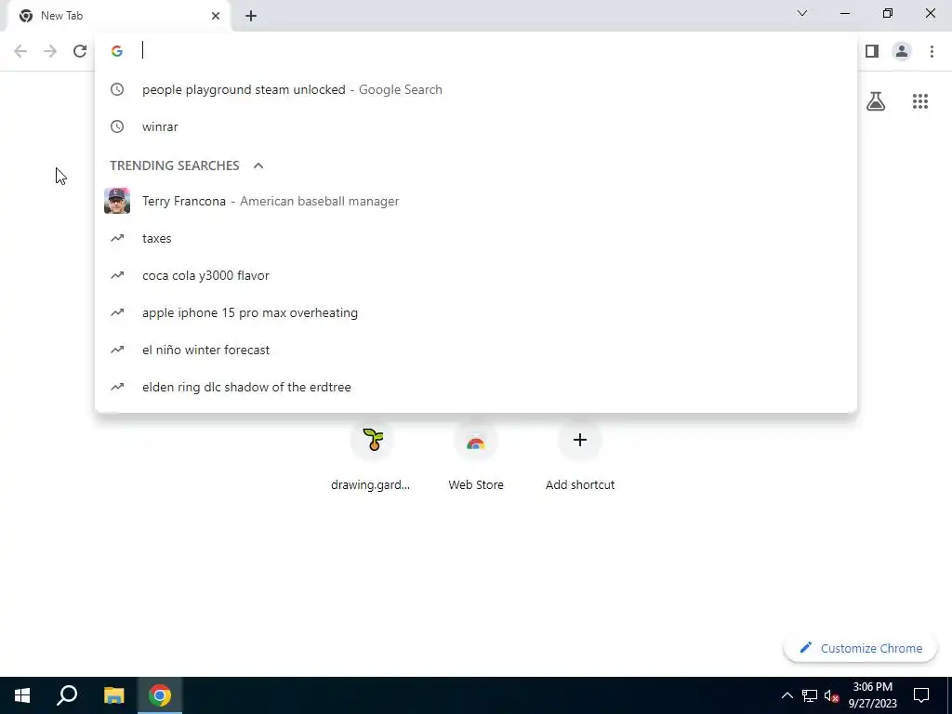Open the side panel icon
The image size is (952, 714).
coord(872,51)
